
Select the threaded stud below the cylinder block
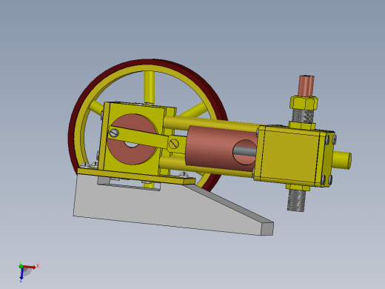pyautogui.click(x=296, y=200)
